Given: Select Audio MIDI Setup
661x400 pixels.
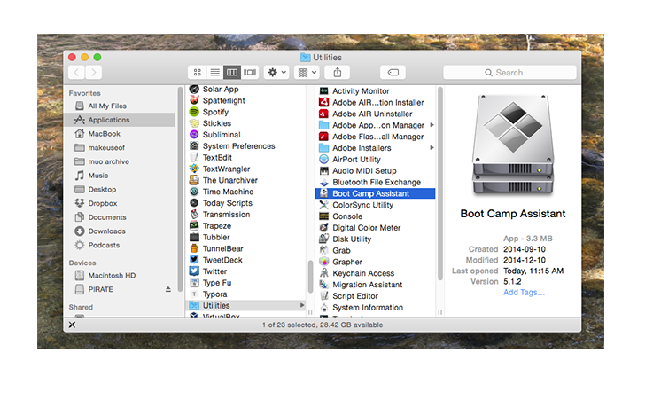Looking at the screenshot, I should (364, 171).
